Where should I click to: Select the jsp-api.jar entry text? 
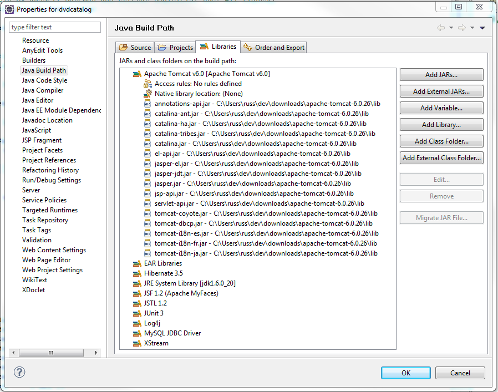click(x=254, y=194)
